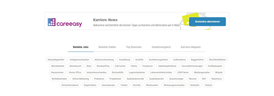This screenshot has height=96, width=274.
Task: Open the Projektleiter tag
Action: click(x=115, y=79)
